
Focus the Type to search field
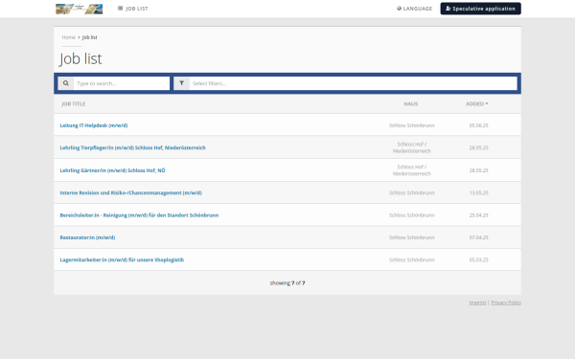tap(122, 83)
